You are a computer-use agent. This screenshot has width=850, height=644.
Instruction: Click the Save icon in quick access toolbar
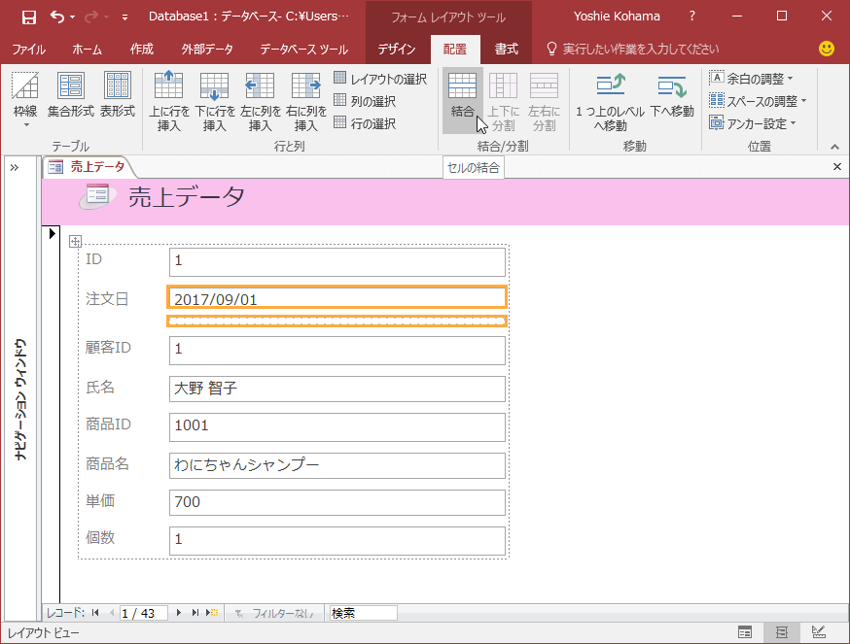[x=29, y=17]
